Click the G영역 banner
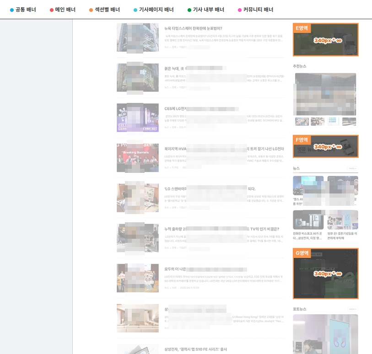The image size is (372, 354). click(x=325, y=274)
